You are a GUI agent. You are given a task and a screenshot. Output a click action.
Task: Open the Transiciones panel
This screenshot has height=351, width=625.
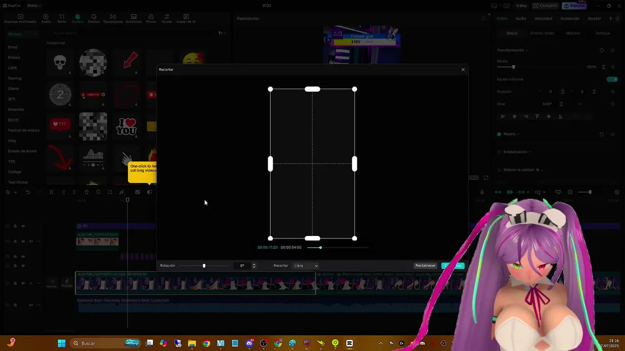click(x=113, y=19)
